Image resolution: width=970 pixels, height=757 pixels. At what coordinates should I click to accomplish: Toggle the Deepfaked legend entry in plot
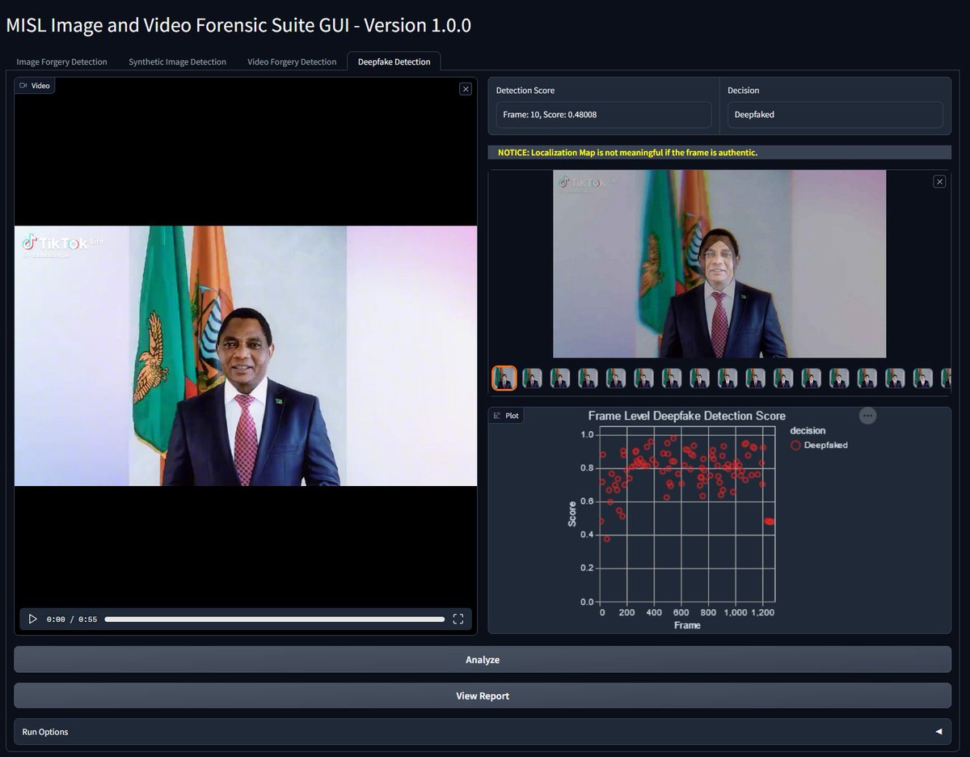click(x=819, y=445)
